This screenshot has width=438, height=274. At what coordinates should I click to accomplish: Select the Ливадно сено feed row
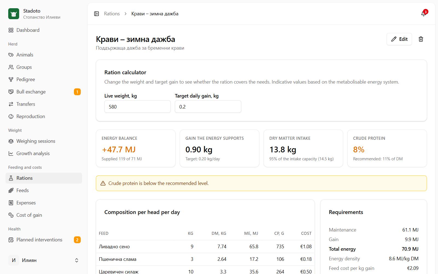coord(205,247)
